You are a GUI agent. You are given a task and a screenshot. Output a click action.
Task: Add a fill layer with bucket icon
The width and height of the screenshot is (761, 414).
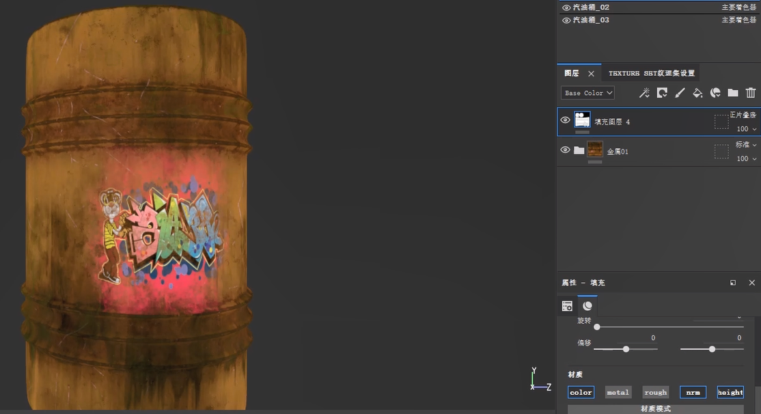[x=697, y=93]
